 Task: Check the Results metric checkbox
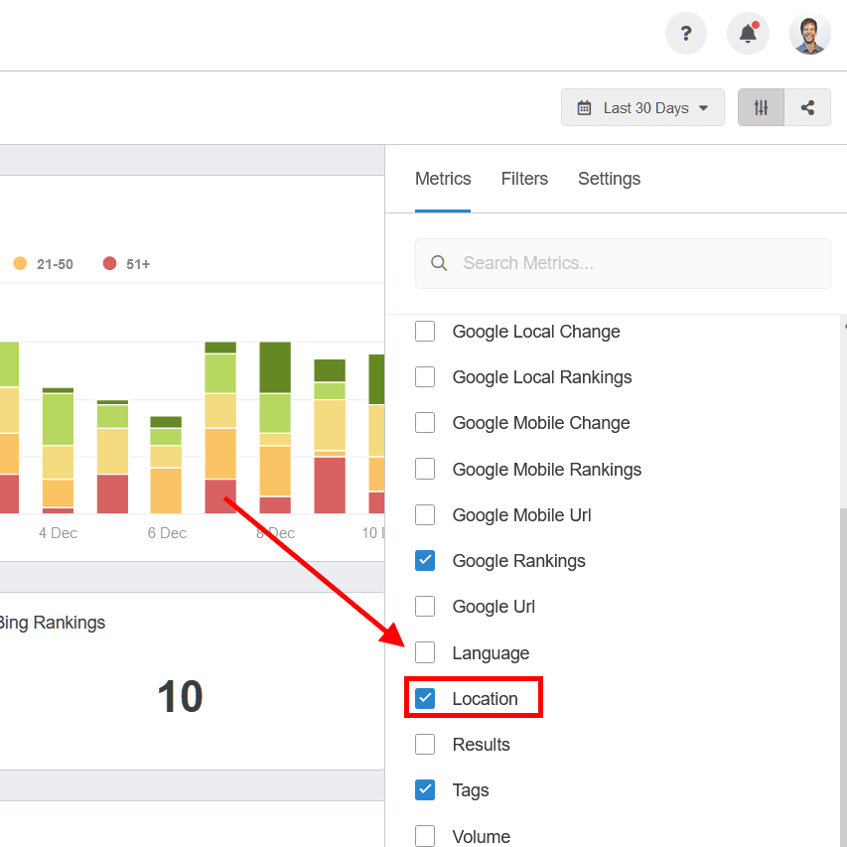click(x=425, y=744)
